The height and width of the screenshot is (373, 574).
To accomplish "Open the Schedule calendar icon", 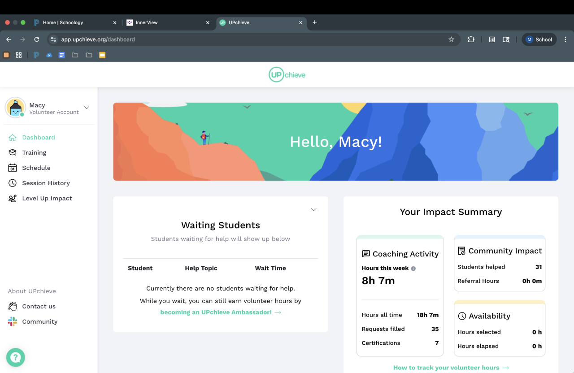I will [x=13, y=168].
